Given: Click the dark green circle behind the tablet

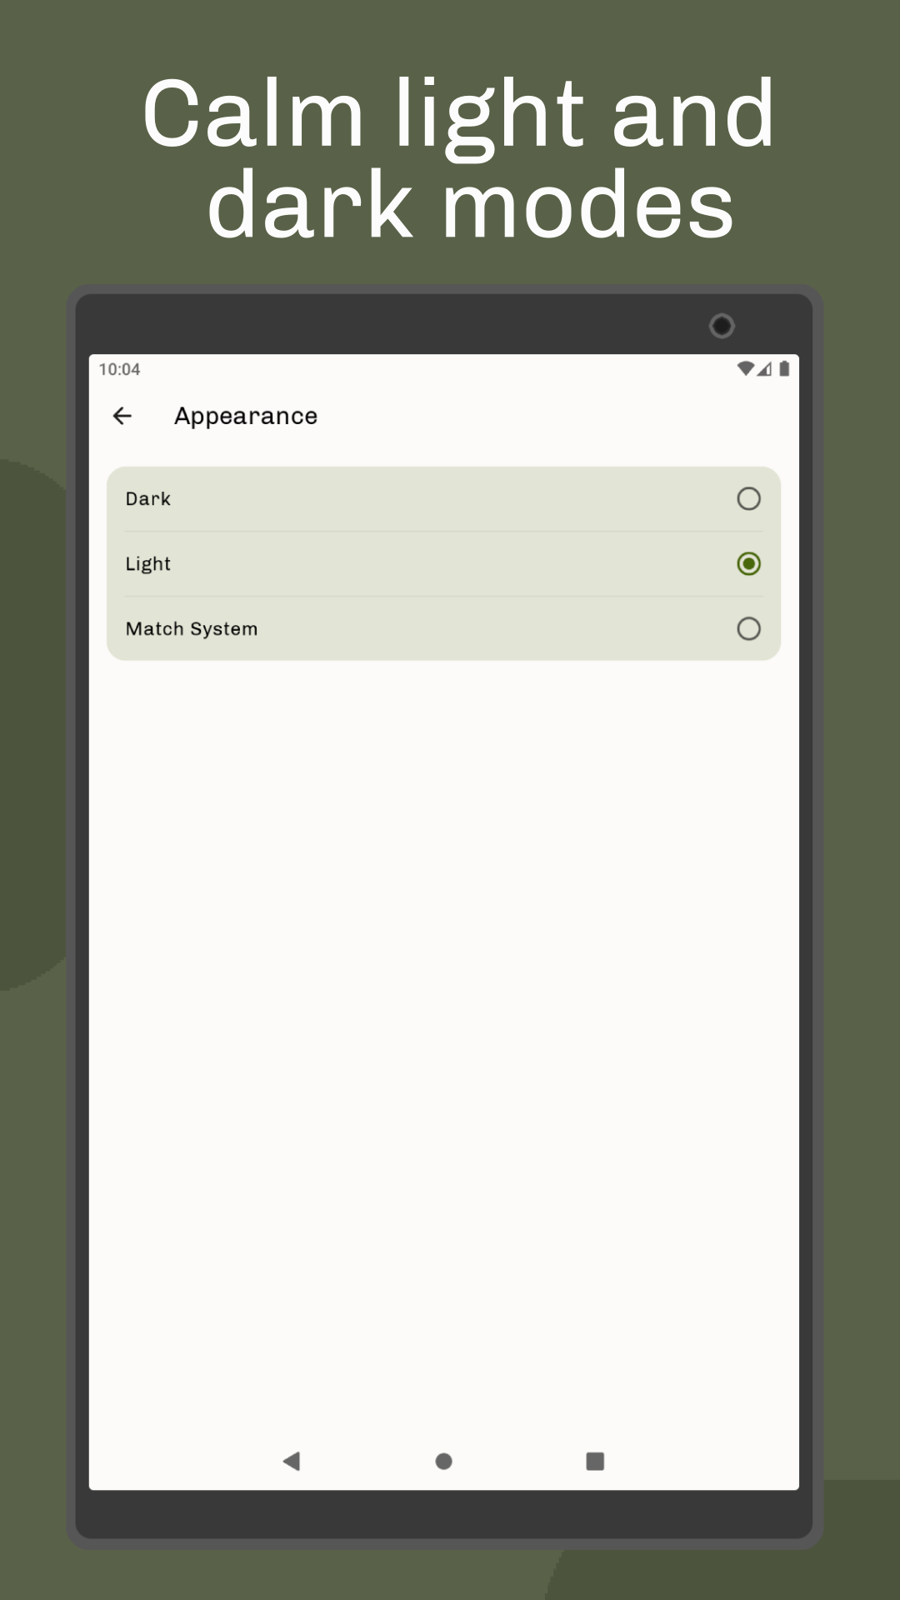Looking at the screenshot, I should tap(33, 725).
